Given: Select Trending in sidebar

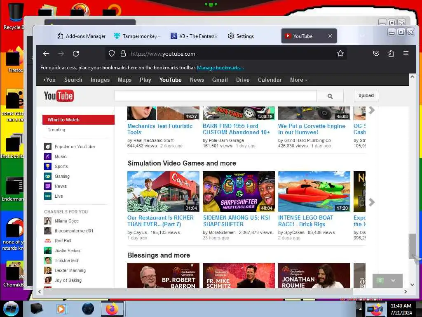Looking at the screenshot, I should click(x=56, y=130).
